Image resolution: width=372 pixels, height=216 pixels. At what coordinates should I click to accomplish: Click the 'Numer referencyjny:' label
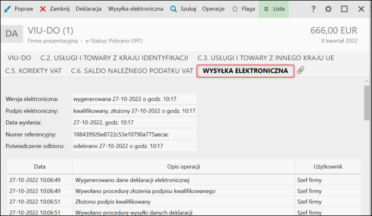pos(31,134)
